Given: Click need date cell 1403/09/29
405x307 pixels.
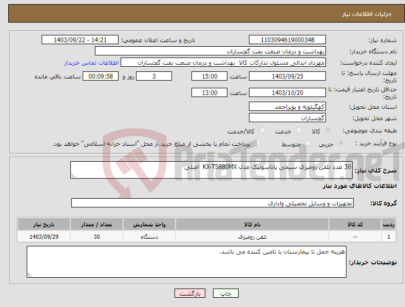Looking at the screenshot, I should (44, 237).
